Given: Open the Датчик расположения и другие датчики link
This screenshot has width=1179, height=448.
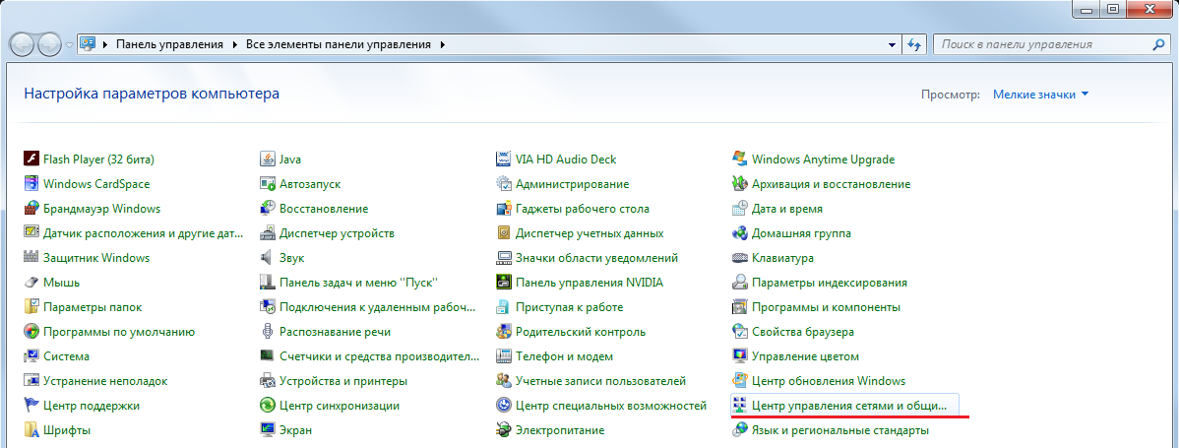Looking at the screenshot, I should click(144, 233).
